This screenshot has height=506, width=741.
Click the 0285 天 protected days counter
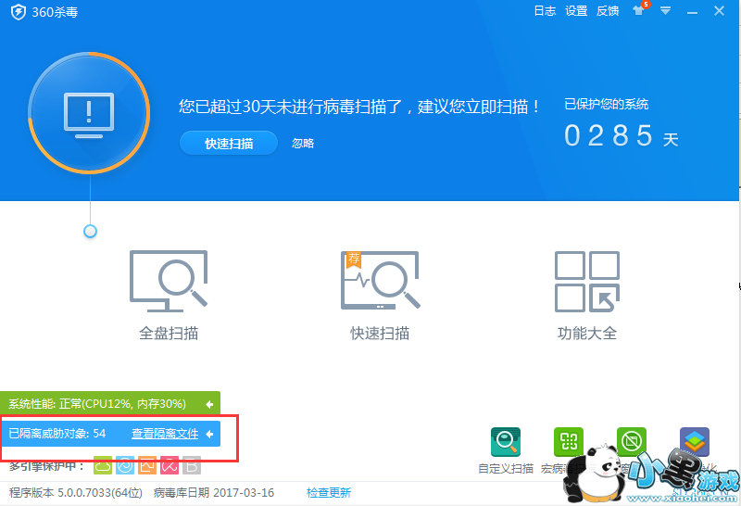point(621,135)
